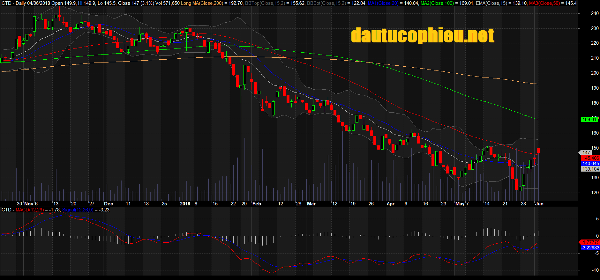
Task: Click the 150 price axis label
Action: tap(595, 148)
